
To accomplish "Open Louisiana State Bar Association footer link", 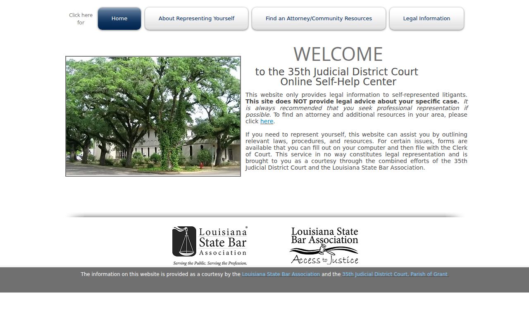I will click(281, 274).
